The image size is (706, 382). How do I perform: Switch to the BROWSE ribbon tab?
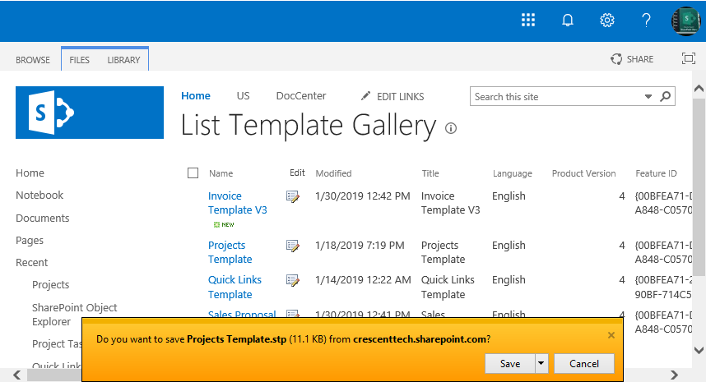(x=33, y=60)
